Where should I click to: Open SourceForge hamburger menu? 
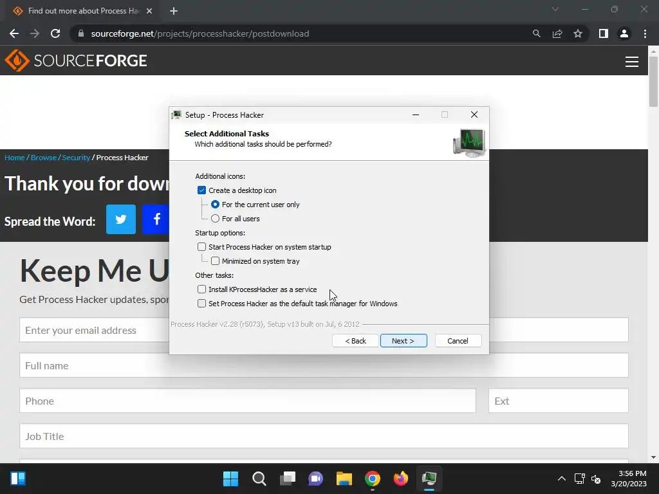pos(632,62)
